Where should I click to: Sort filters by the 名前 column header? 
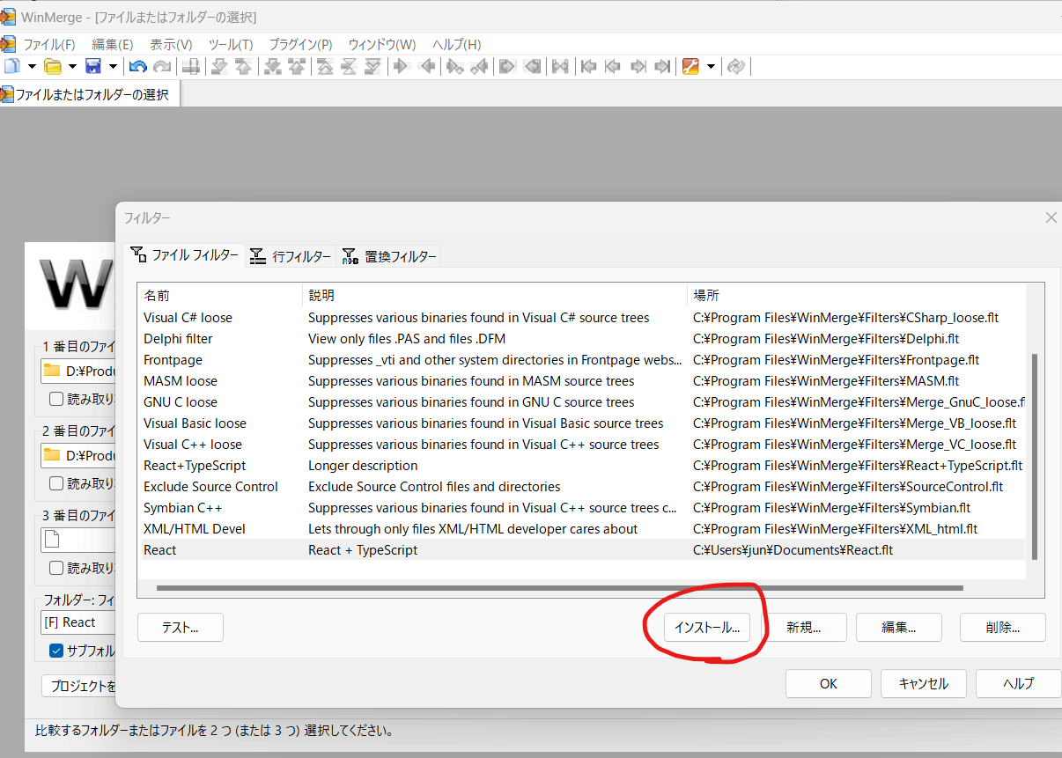[220, 296]
